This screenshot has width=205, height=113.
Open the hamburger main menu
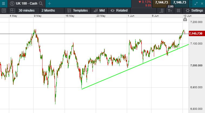tap(4, 4)
